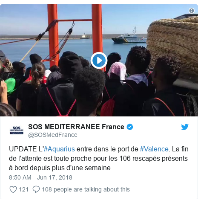Click the pink headscarf in the video frame
Viewport: 198px width, 203px height.
tap(117, 71)
